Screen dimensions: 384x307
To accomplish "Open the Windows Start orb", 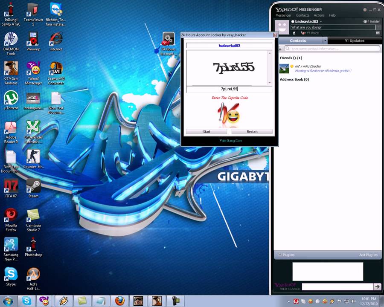I will point(8,301).
